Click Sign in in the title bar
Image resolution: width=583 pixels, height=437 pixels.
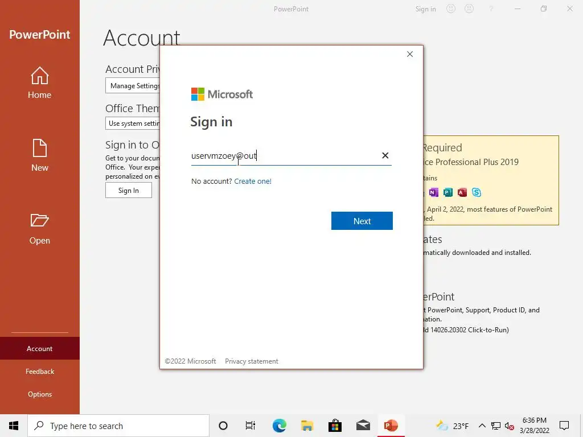coord(425,9)
